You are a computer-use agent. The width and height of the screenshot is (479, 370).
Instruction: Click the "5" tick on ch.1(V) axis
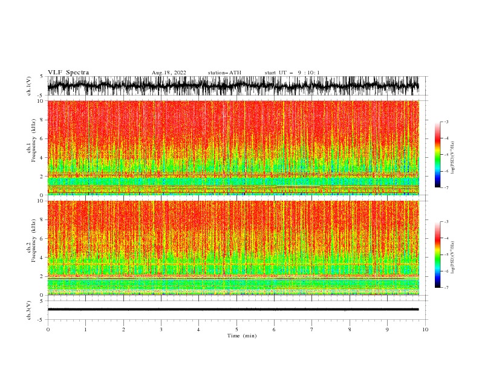pyautogui.click(x=42, y=76)
